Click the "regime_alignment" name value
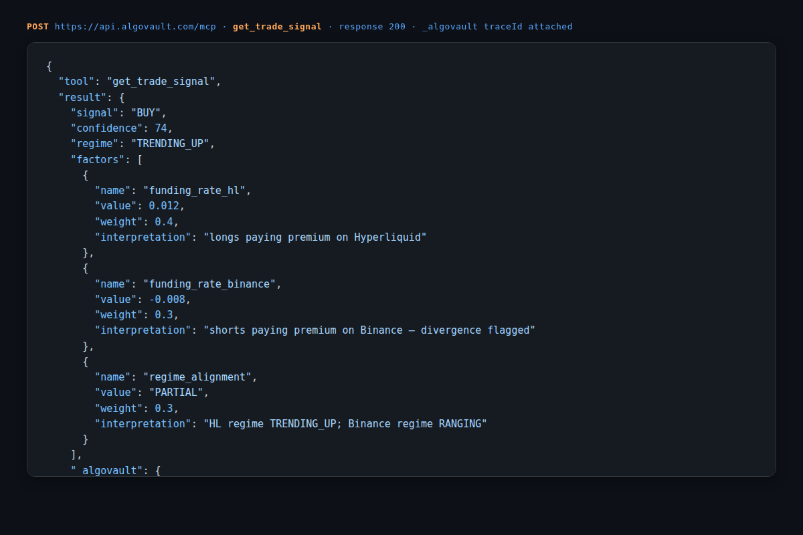 [197, 377]
